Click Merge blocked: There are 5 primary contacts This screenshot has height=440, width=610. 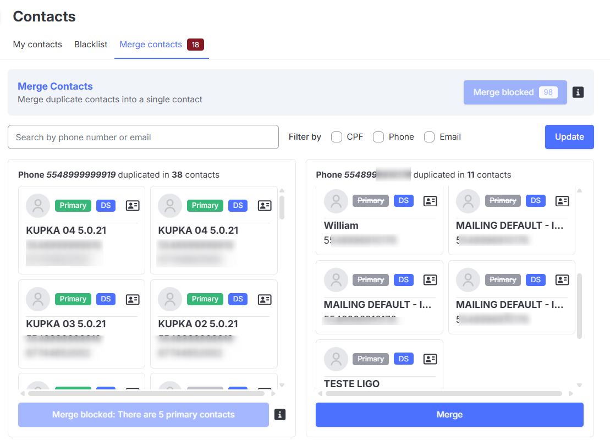point(143,415)
